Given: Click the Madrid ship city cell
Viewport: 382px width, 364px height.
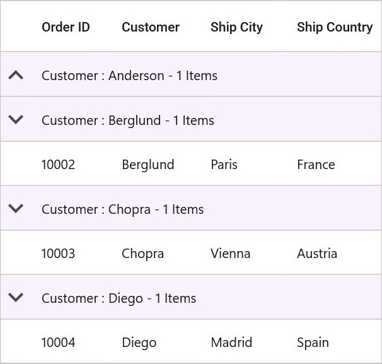Looking at the screenshot, I should click(x=231, y=343).
